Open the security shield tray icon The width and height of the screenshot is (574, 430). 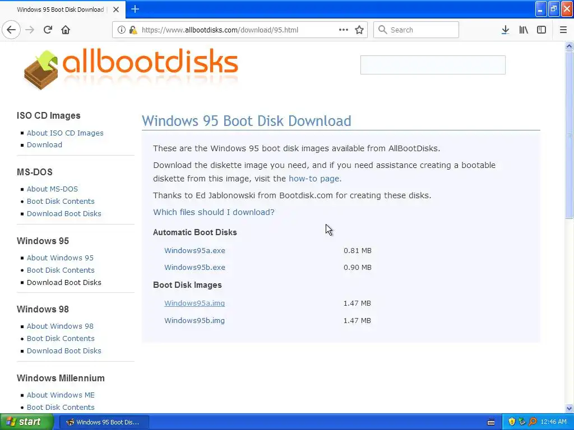pos(511,422)
